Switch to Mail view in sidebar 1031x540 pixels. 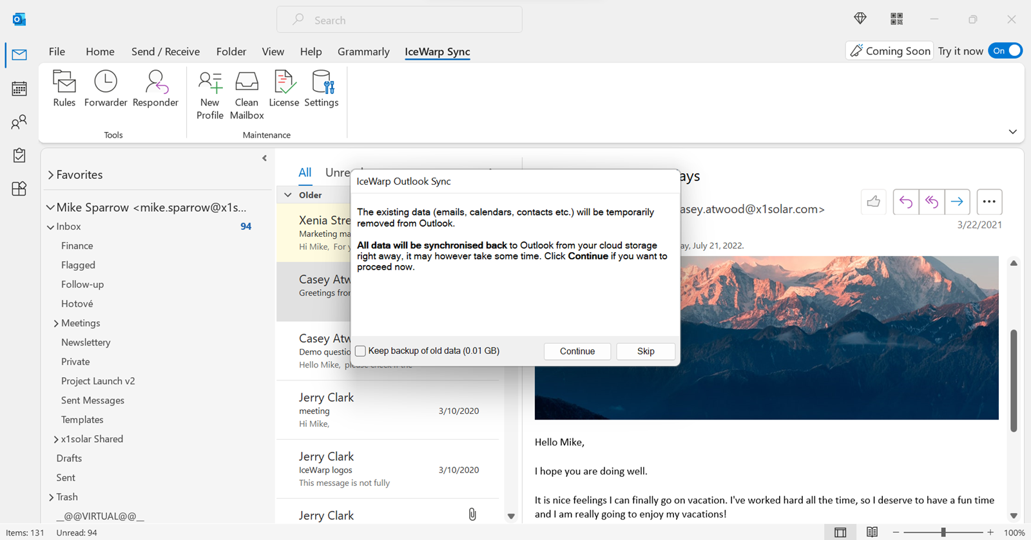[x=19, y=55]
